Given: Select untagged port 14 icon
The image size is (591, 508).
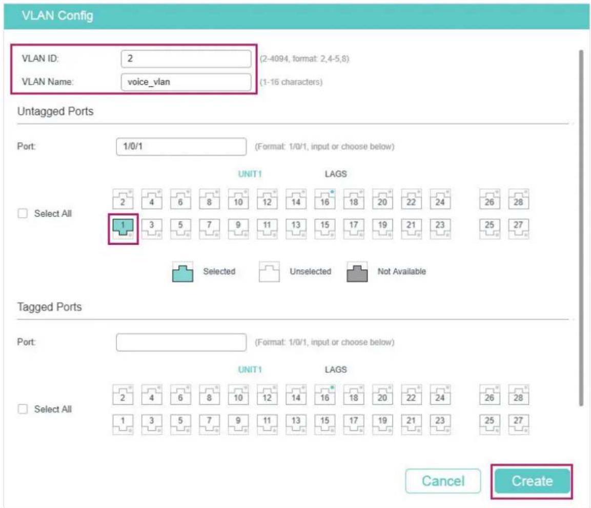Looking at the screenshot, I should click(296, 199).
